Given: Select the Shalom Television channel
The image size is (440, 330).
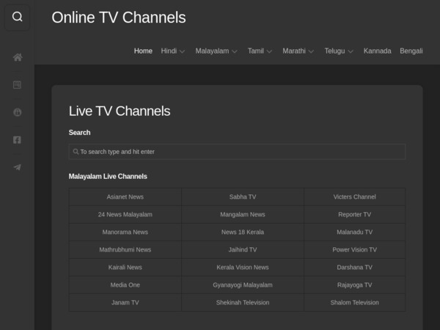Looking at the screenshot, I should (355, 302).
